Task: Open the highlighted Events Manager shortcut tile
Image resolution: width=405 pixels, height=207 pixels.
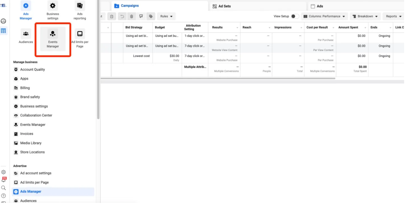Action: click(x=53, y=39)
